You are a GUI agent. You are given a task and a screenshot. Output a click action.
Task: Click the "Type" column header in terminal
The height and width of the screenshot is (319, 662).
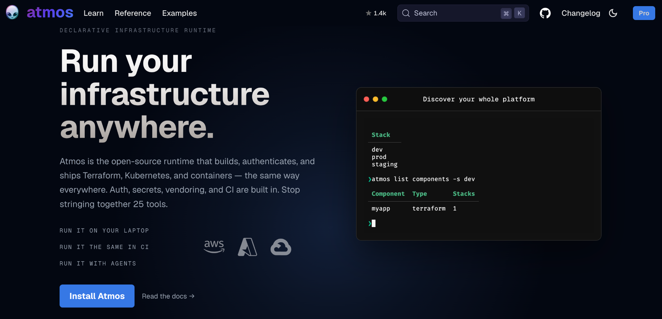(x=419, y=194)
